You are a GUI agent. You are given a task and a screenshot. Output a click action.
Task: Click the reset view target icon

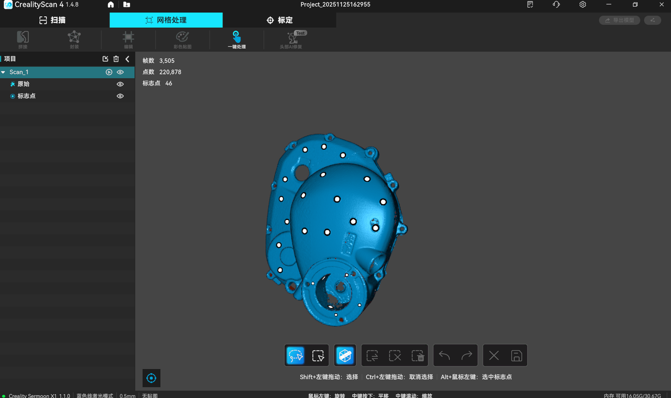pyautogui.click(x=151, y=378)
